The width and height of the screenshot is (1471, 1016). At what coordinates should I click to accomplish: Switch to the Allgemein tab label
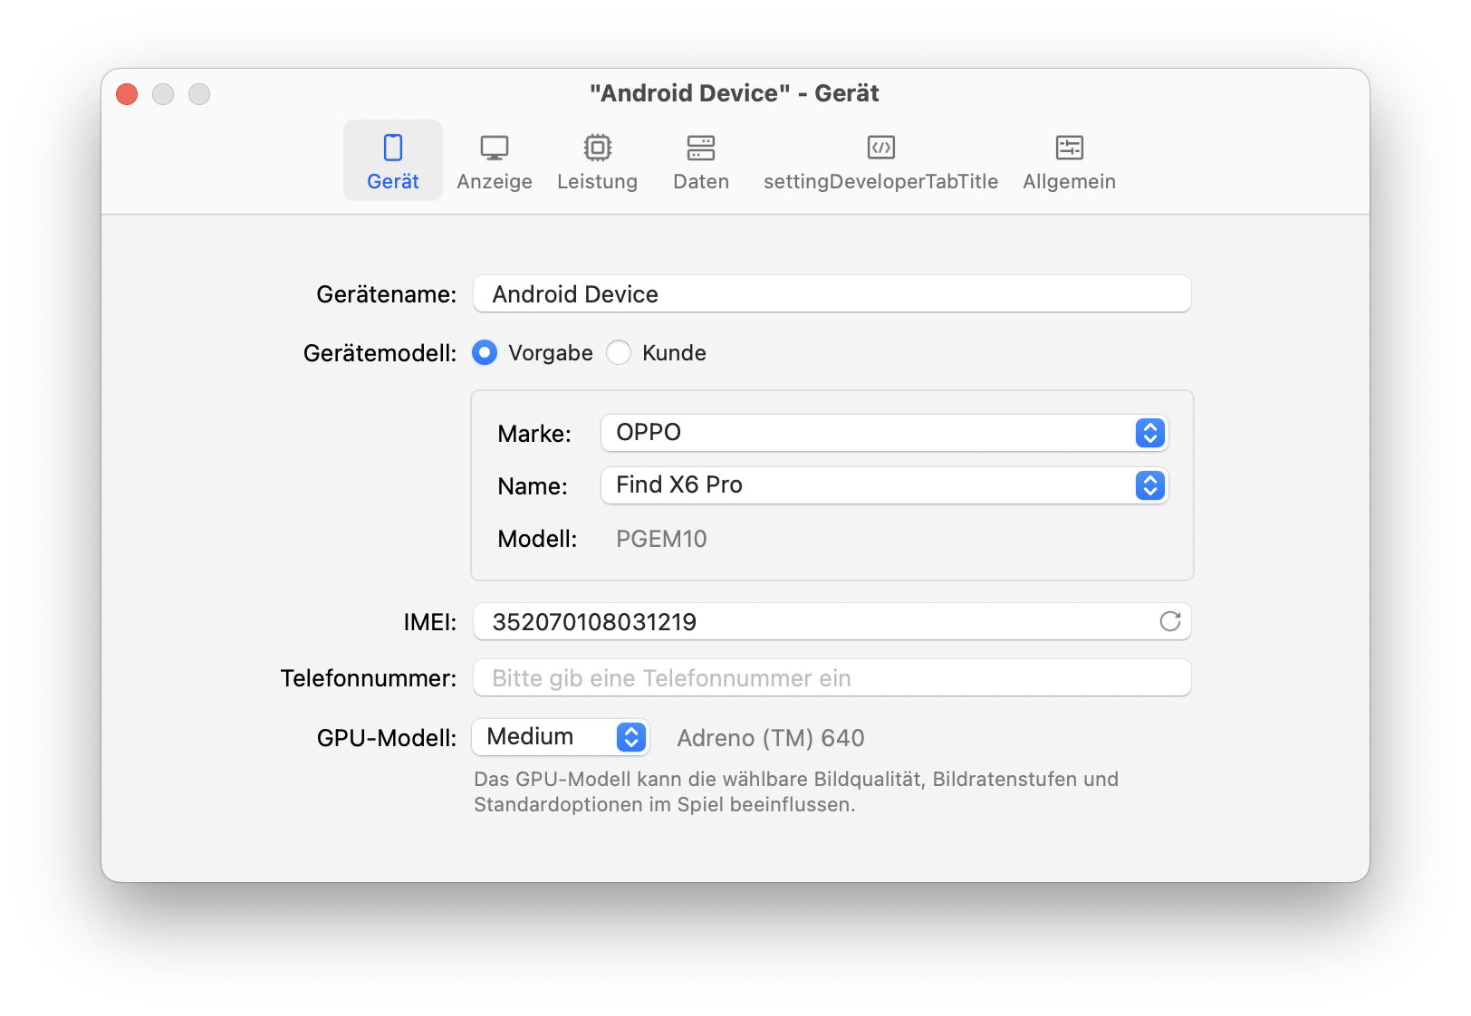(x=1069, y=182)
